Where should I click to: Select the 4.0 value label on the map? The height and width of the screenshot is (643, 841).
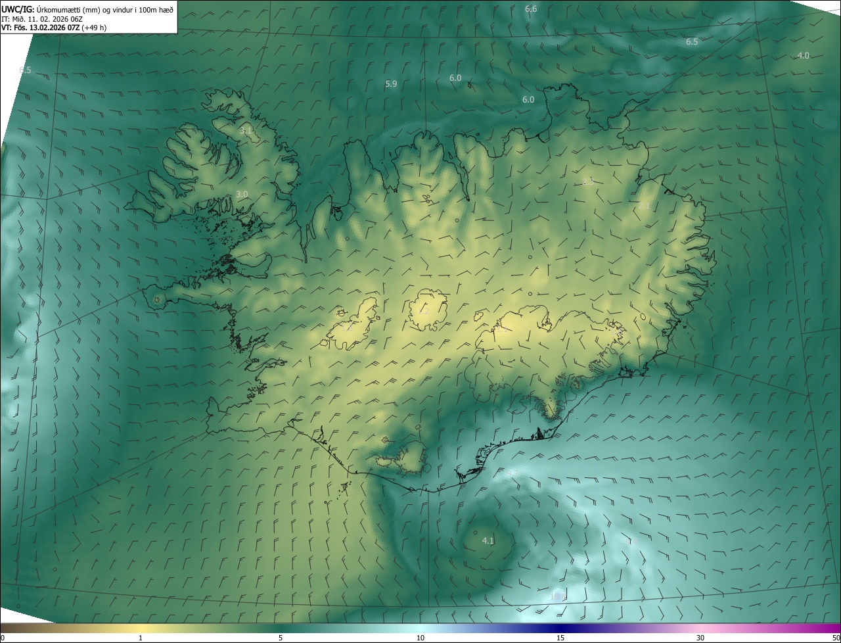click(803, 55)
